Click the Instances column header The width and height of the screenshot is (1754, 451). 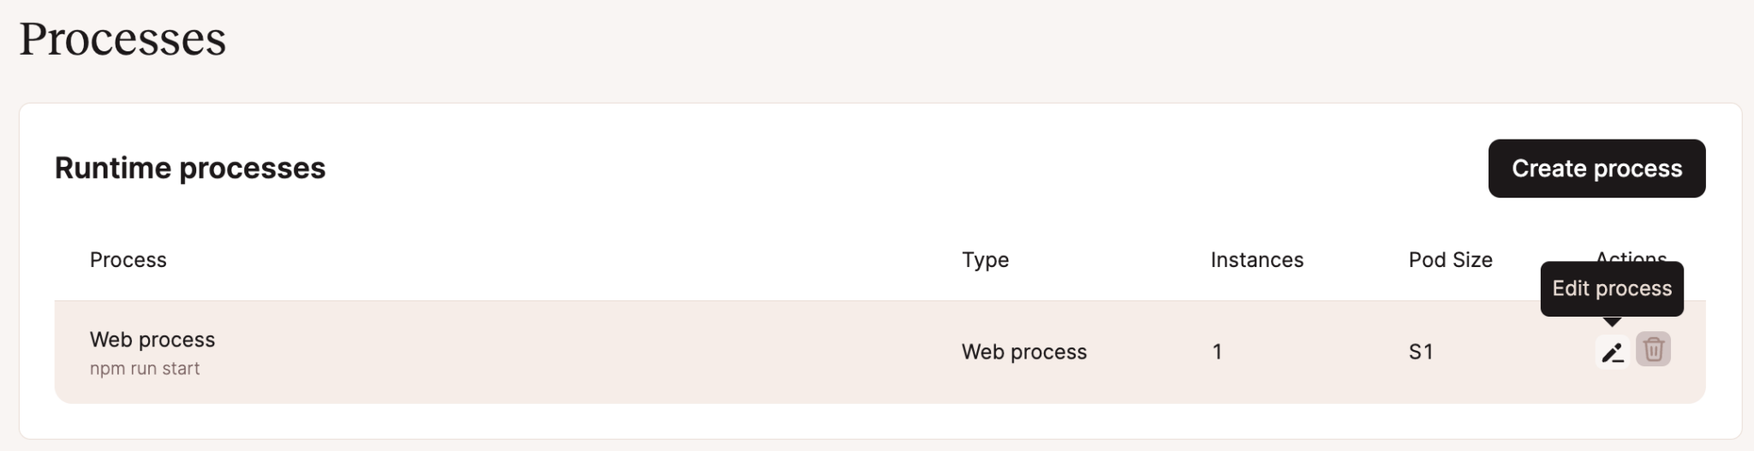[1256, 260]
